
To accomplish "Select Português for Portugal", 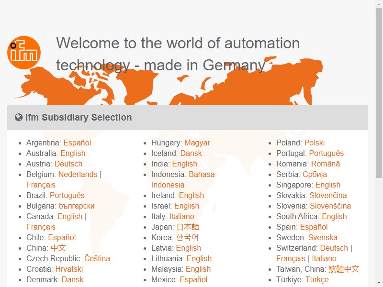I will click(x=327, y=153).
